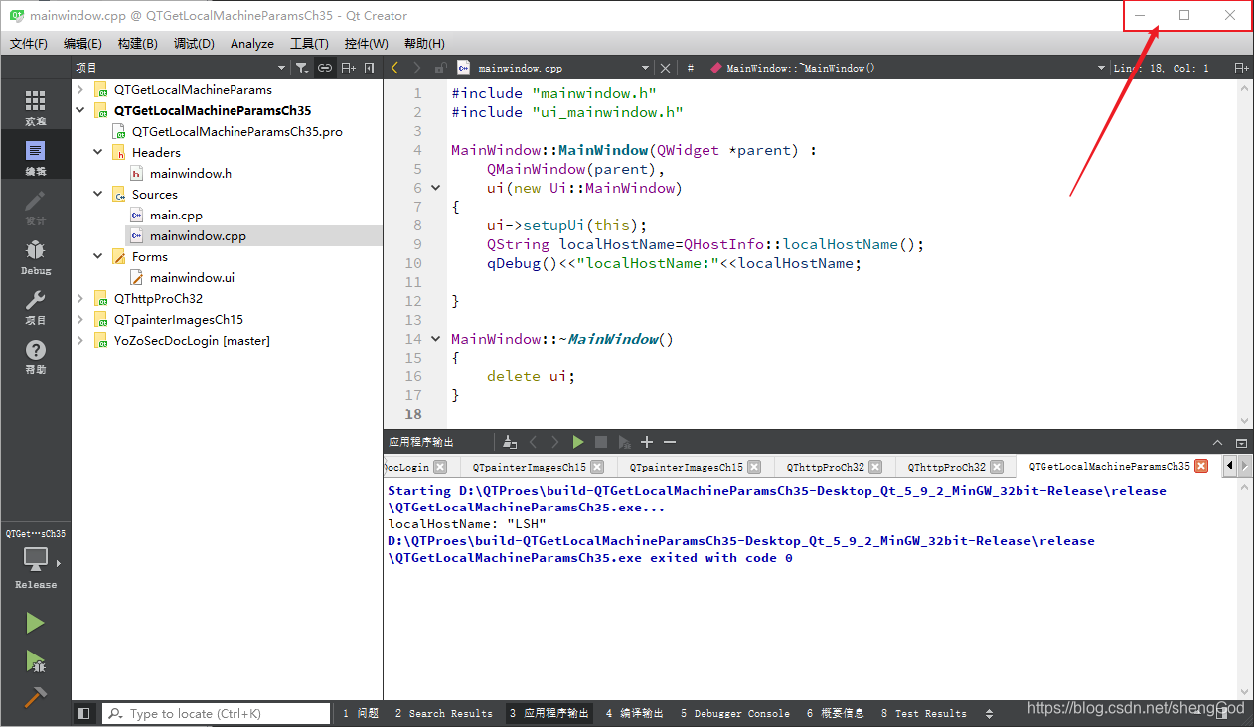This screenshot has width=1254, height=727.
Task: Maximize the output pane
Action: tap(1241, 442)
